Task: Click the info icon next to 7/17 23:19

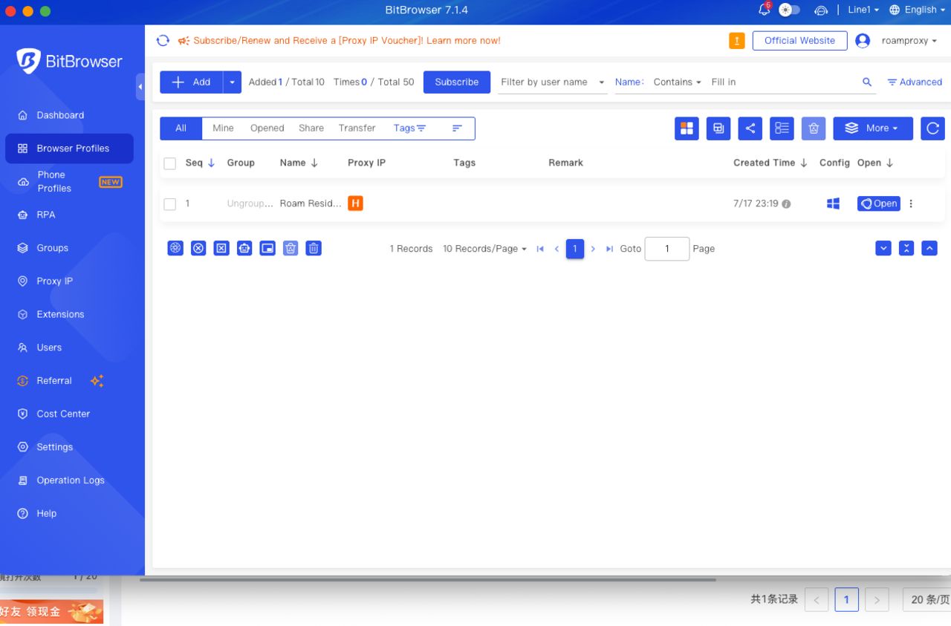Action: click(x=786, y=204)
